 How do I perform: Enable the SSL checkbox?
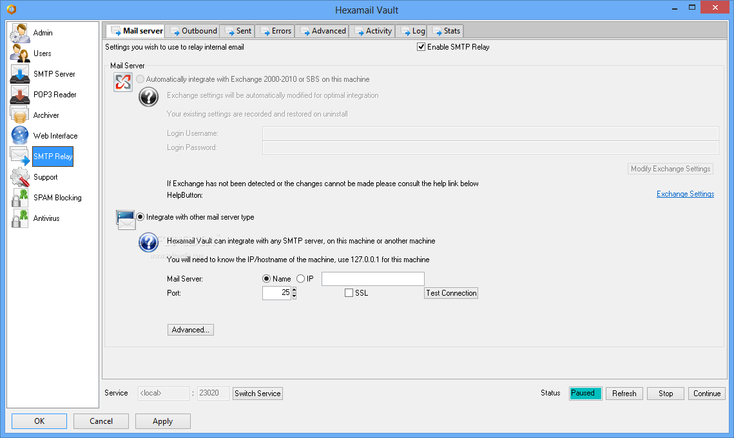(x=349, y=293)
